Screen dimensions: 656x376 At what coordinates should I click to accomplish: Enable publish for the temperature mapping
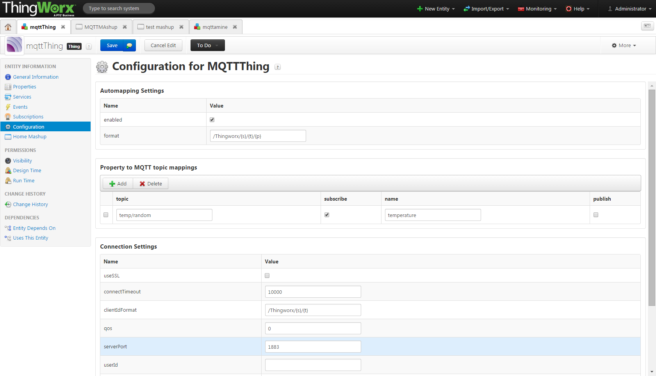pyautogui.click(x=596, y=215)
